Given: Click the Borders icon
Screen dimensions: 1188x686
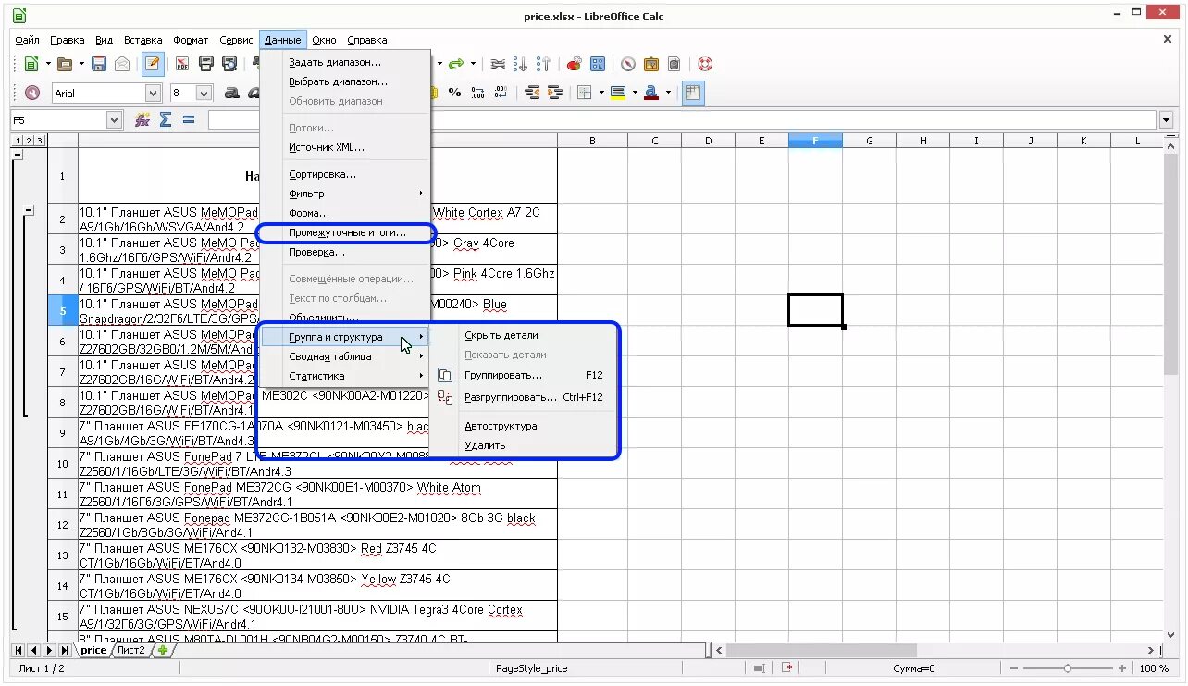Looking at the screenshot, I should tap(585, 93).
